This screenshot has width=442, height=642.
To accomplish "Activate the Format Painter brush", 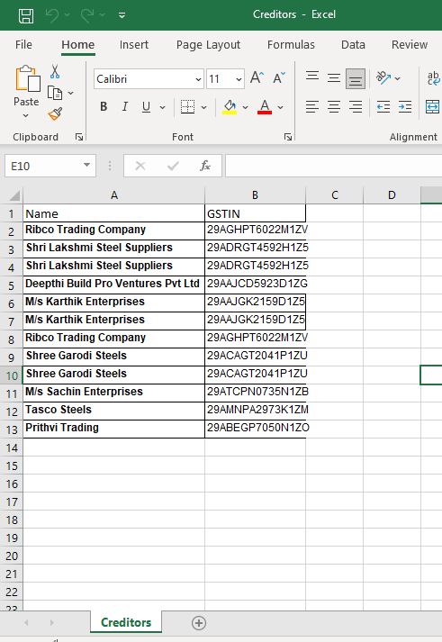I will coord(55,113).
